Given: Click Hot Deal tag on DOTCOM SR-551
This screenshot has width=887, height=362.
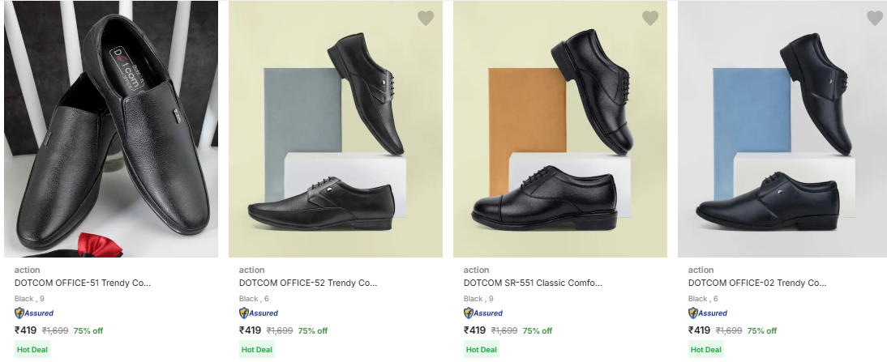Looking at the screenshot, I should coord(482,350).
